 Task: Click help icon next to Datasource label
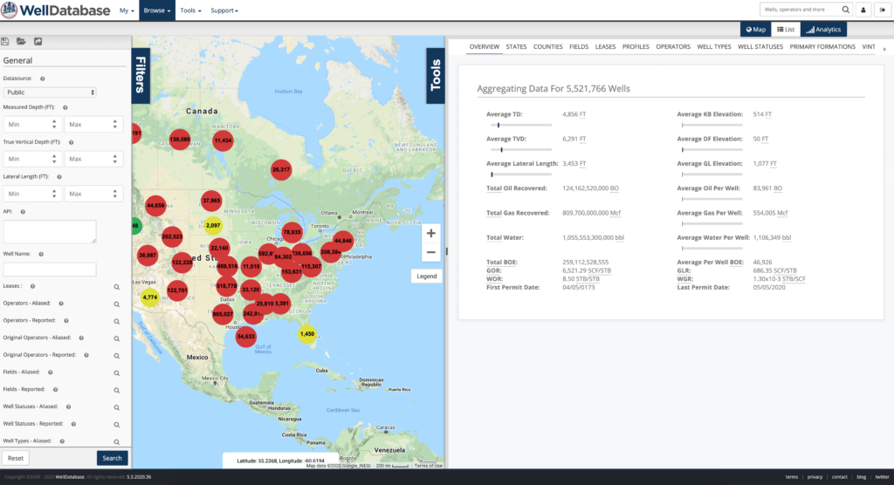pyautogui.click(x=43, y=79)
